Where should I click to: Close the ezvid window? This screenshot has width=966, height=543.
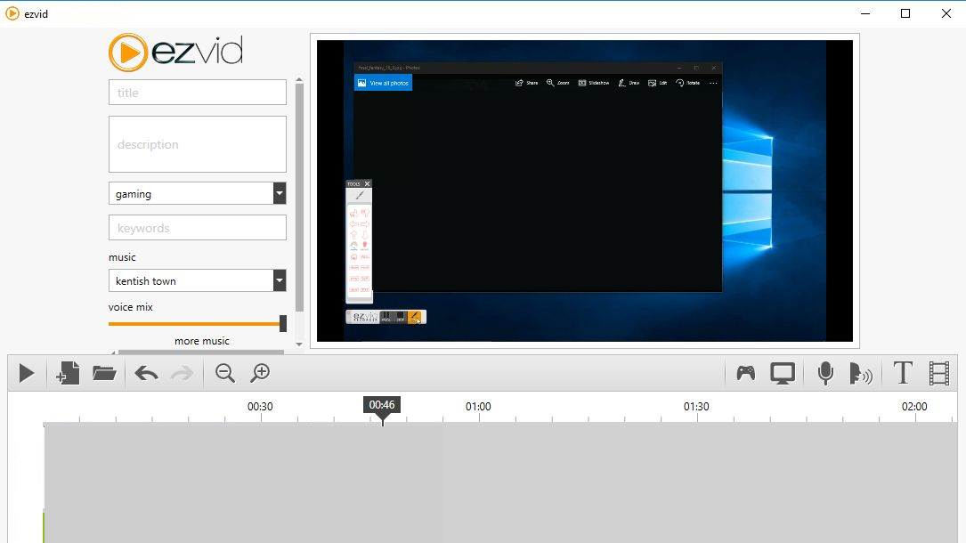(946, 13)
